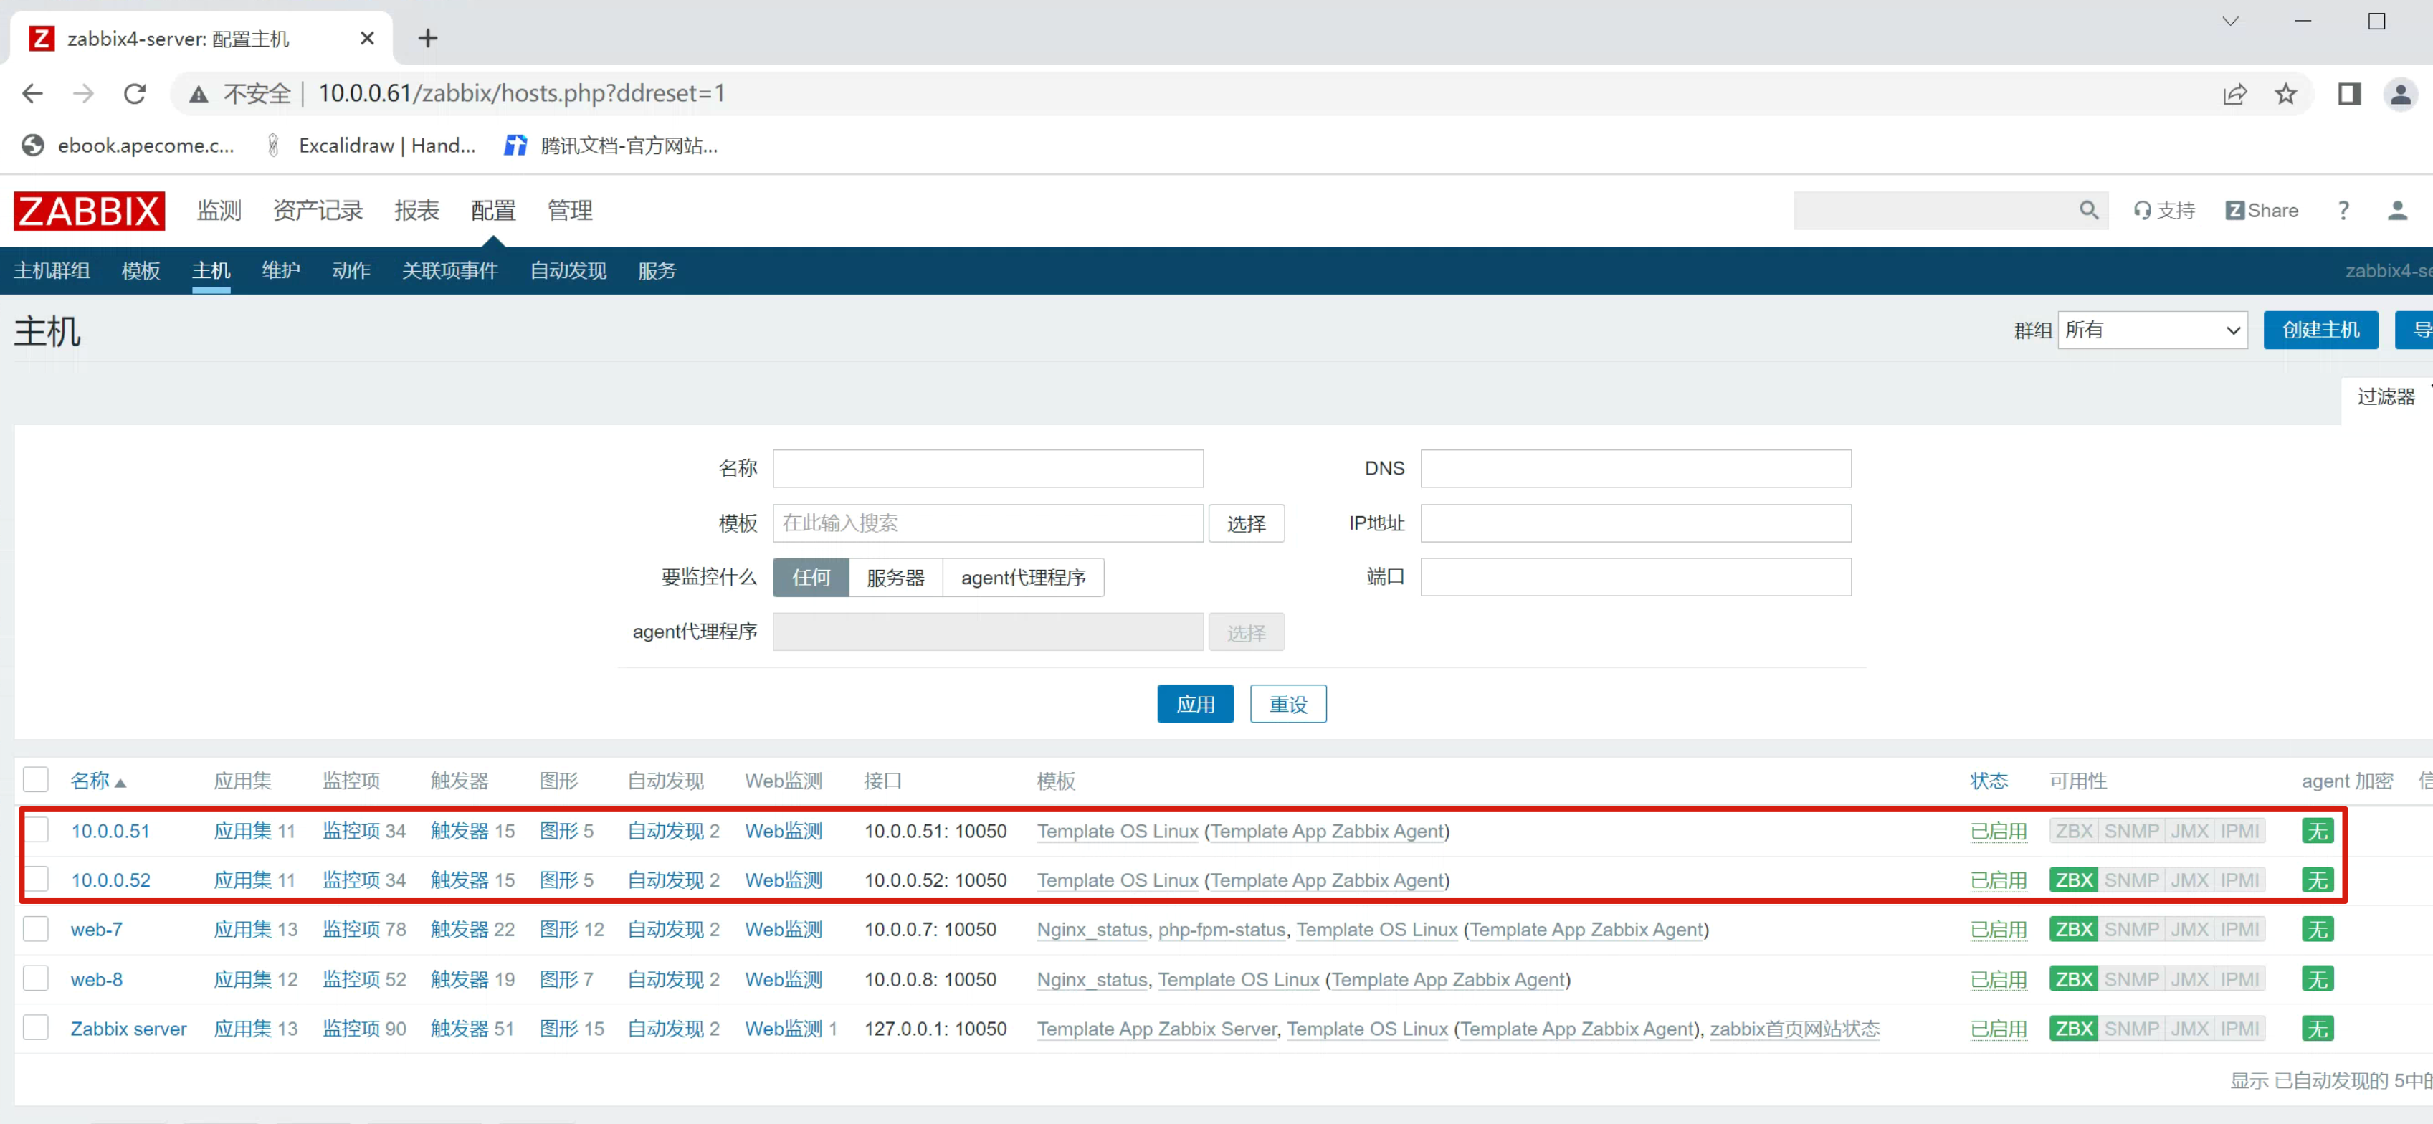
Task: Open the Zabbix user profile icon
Action: (x=2396, y=211)
